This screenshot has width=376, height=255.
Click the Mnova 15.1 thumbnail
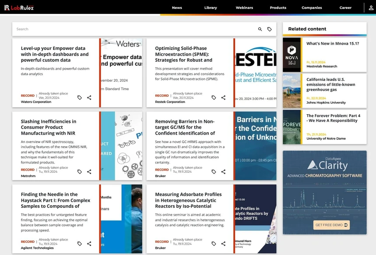click(x=292, y=55)
